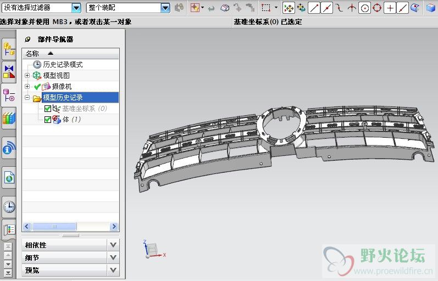Click the greyed assembly icon beside scope dropdown

179,8
